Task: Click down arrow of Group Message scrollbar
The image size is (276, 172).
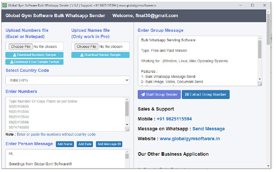Action: [260, 79]
